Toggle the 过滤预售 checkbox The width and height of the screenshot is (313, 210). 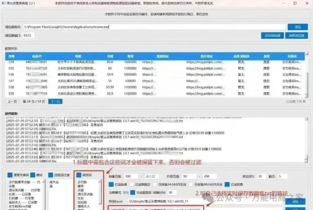click(227, 184)
